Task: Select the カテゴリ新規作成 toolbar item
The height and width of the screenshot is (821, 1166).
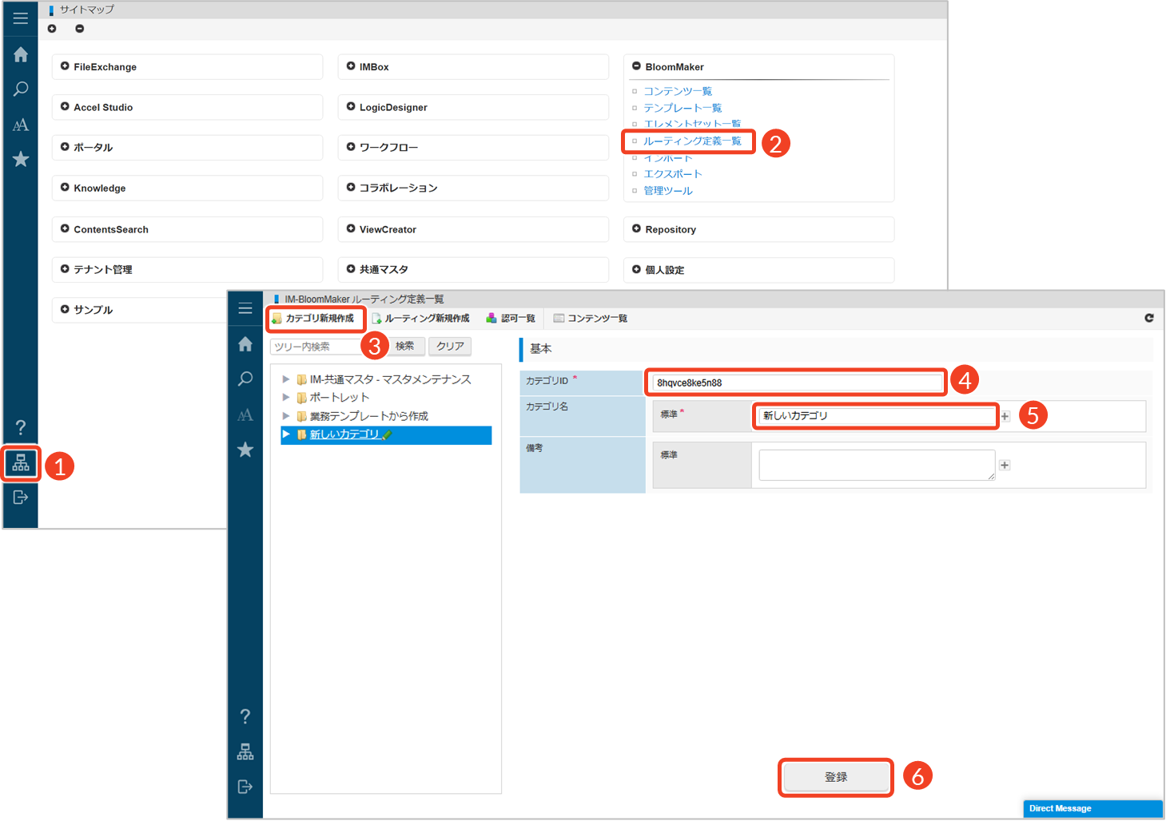Action: [x=317, y=319]
